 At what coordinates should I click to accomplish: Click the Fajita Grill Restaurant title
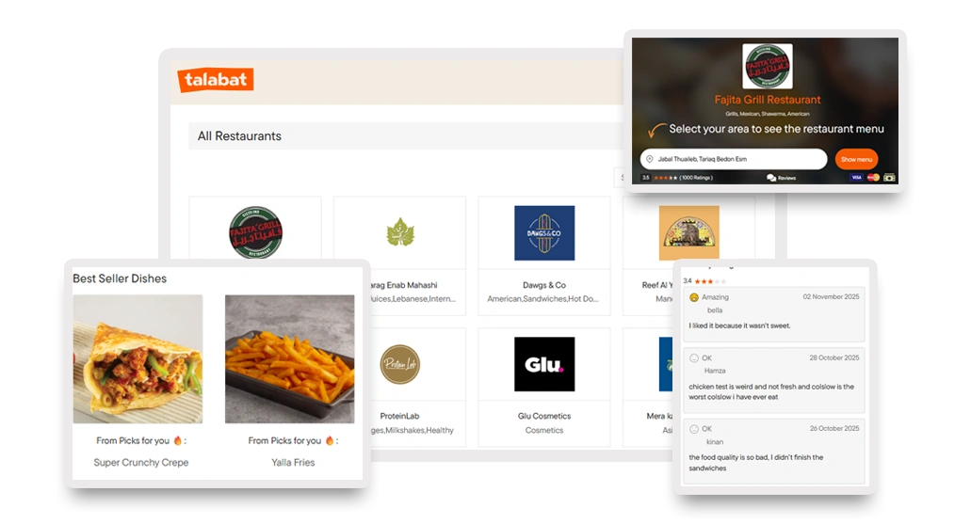(x=768, y=100)
